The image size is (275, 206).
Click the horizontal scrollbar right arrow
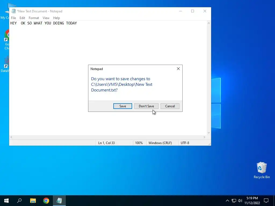point(204,137)
